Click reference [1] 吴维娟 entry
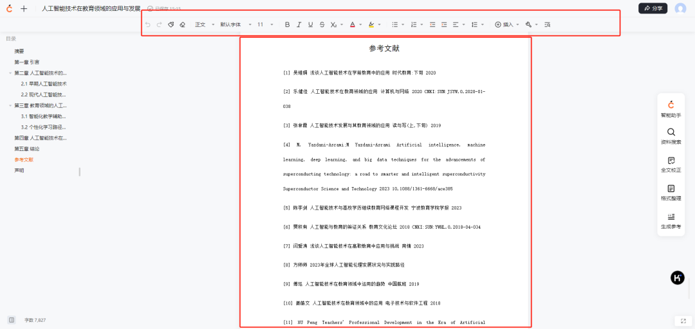 click(x=360, y=73)
